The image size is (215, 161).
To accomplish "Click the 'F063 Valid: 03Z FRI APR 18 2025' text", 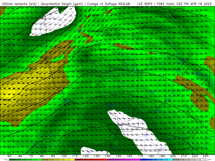I will [184, 4].
